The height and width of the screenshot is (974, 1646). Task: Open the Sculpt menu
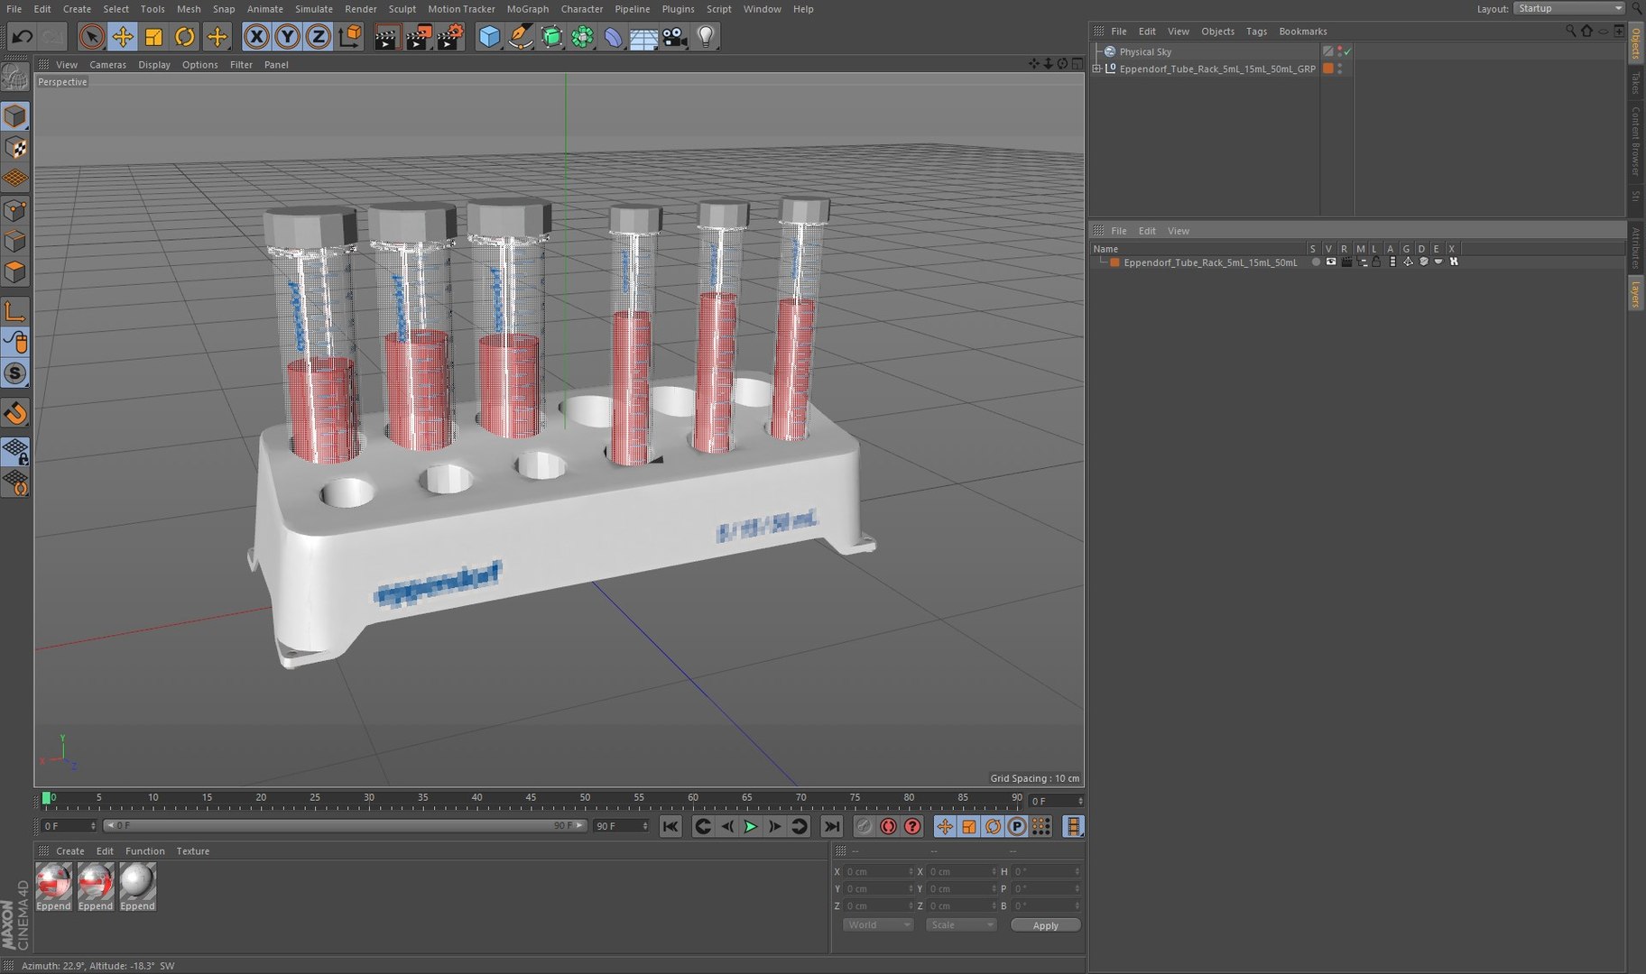[402, 9]
